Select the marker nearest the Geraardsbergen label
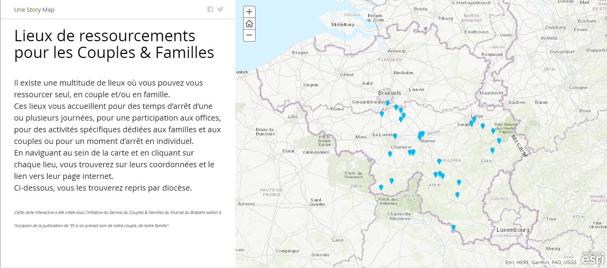Viewport: 607px width, 268px height. (388, 103)
